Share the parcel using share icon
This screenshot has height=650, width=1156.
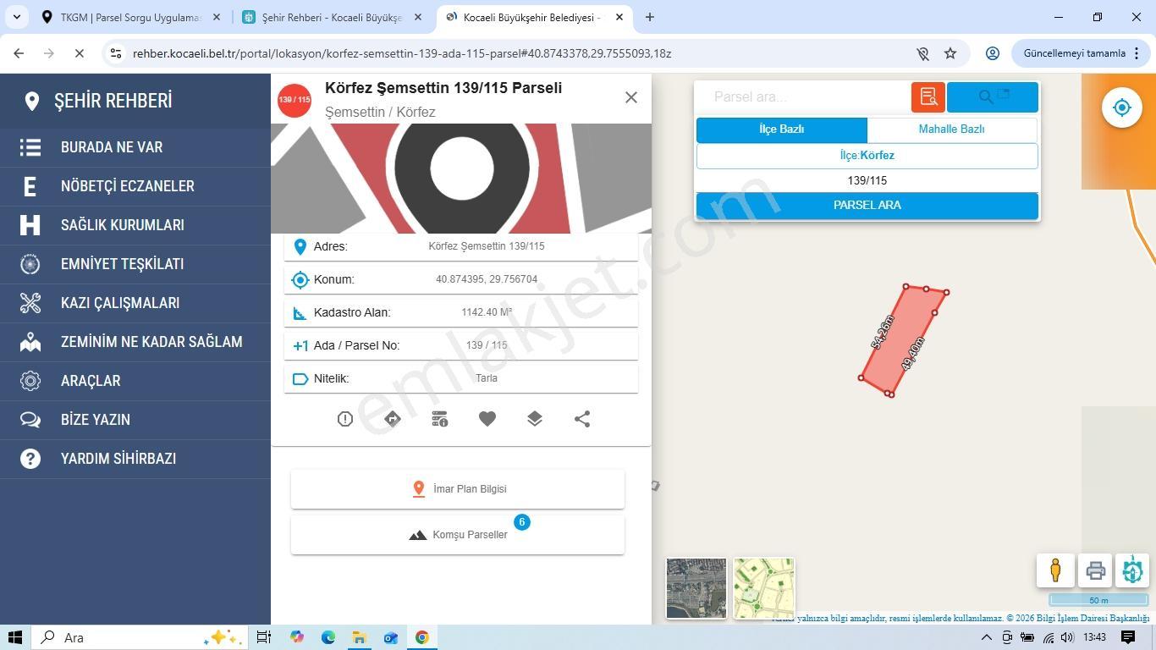point(582,419)
